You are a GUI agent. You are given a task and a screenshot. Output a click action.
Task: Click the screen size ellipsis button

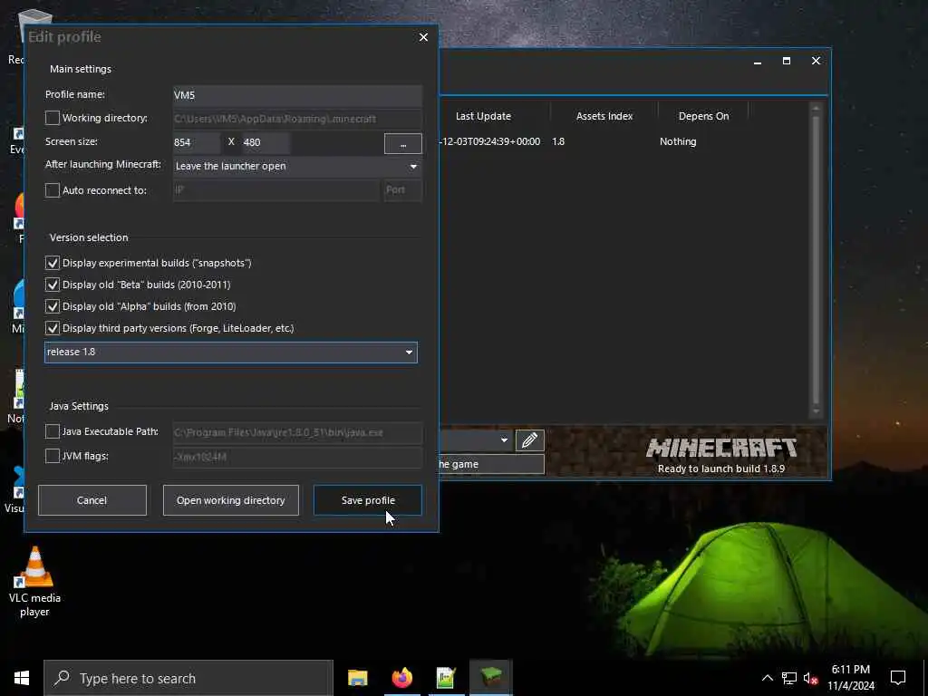403,143
